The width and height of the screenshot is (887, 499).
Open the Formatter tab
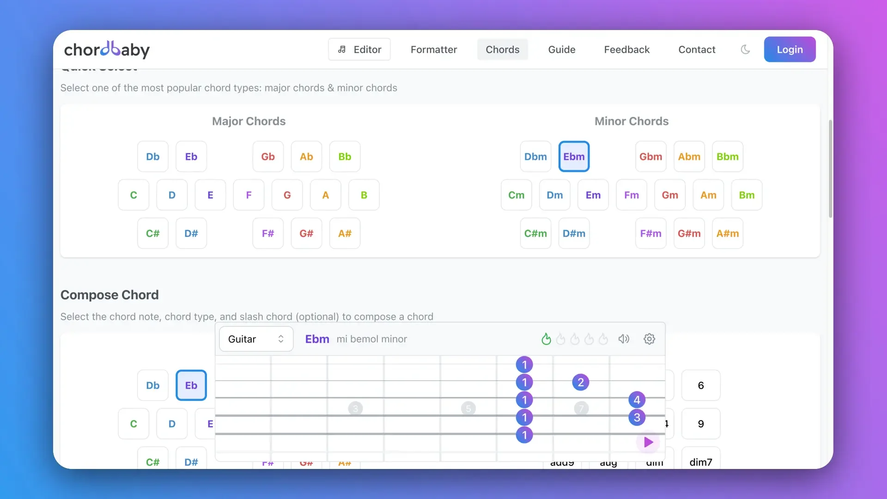433,49
